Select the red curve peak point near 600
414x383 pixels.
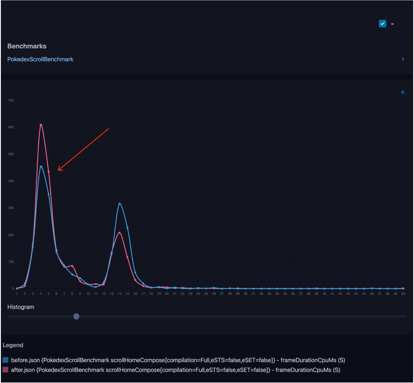point(41,124)
